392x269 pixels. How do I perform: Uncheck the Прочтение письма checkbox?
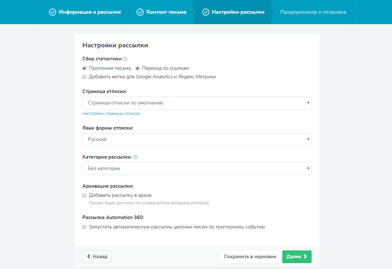[84, 68]
